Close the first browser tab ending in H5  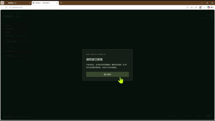(x=30, y=3)
